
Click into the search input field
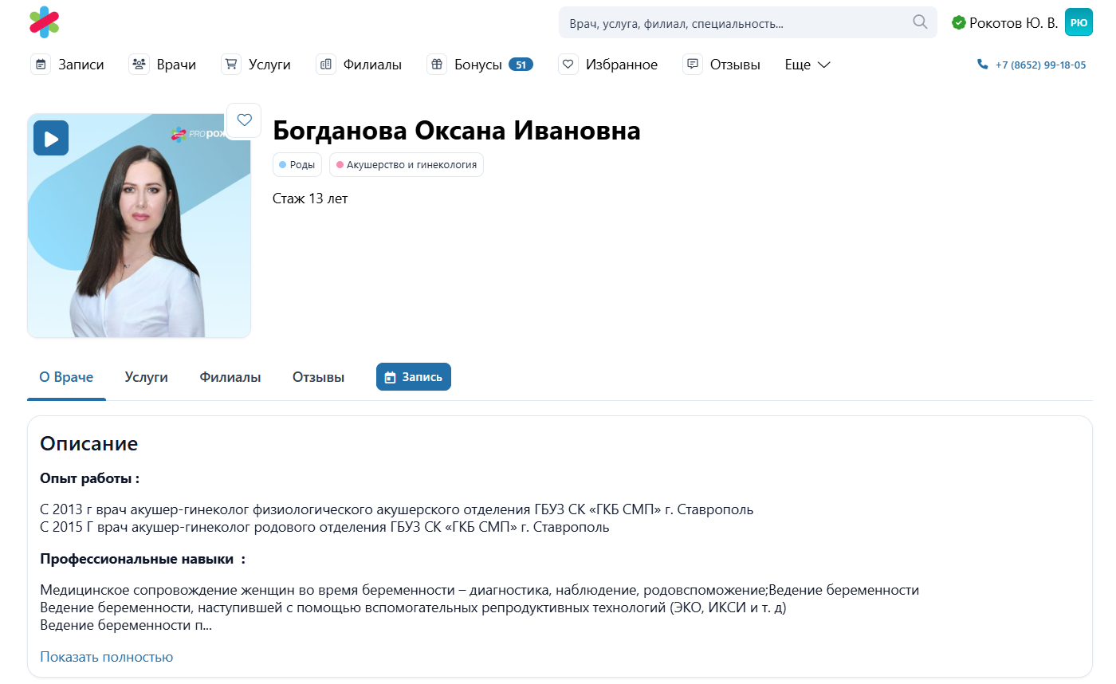point(733,23)
